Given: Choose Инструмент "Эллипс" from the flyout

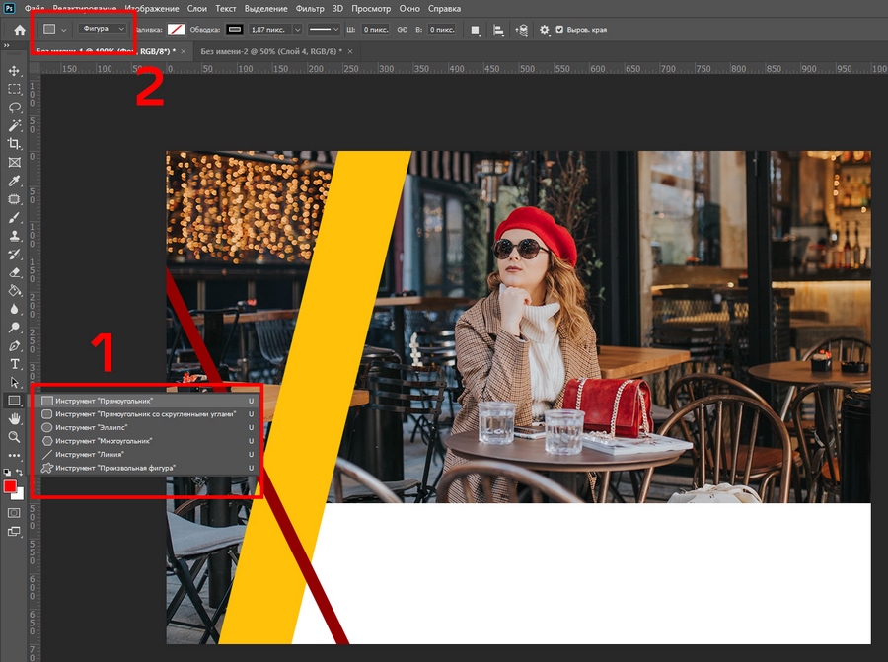Looking at the screenshot, I should point(148,427).
